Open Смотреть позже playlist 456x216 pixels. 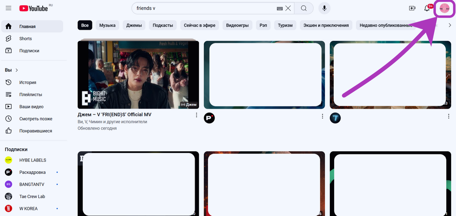pos(36,119)
